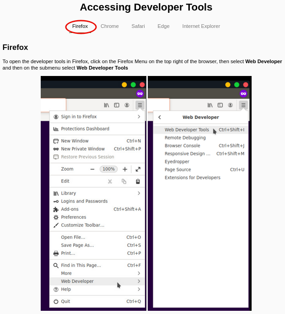Image resolution: width=285 pixels, height=314 pixels.
Task: Click the Zoom out minus button
Action: pos(92,169)
